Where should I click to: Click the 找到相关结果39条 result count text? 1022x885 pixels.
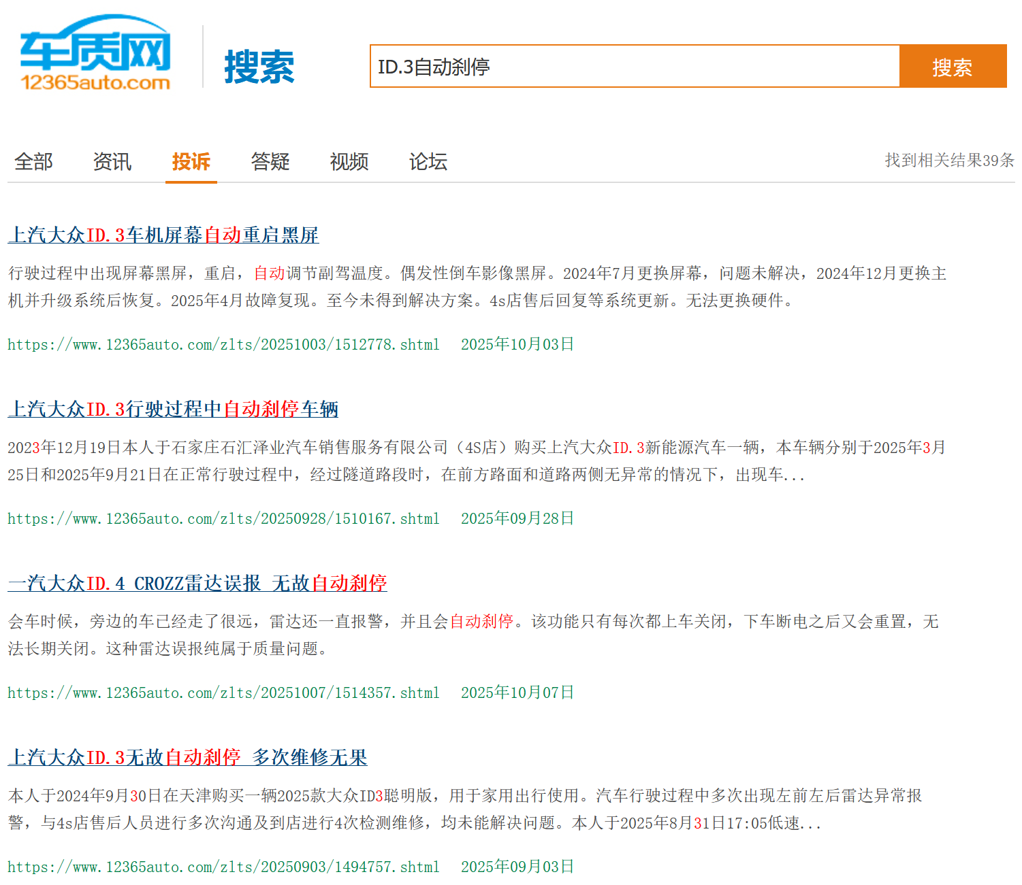coord(949,161)
